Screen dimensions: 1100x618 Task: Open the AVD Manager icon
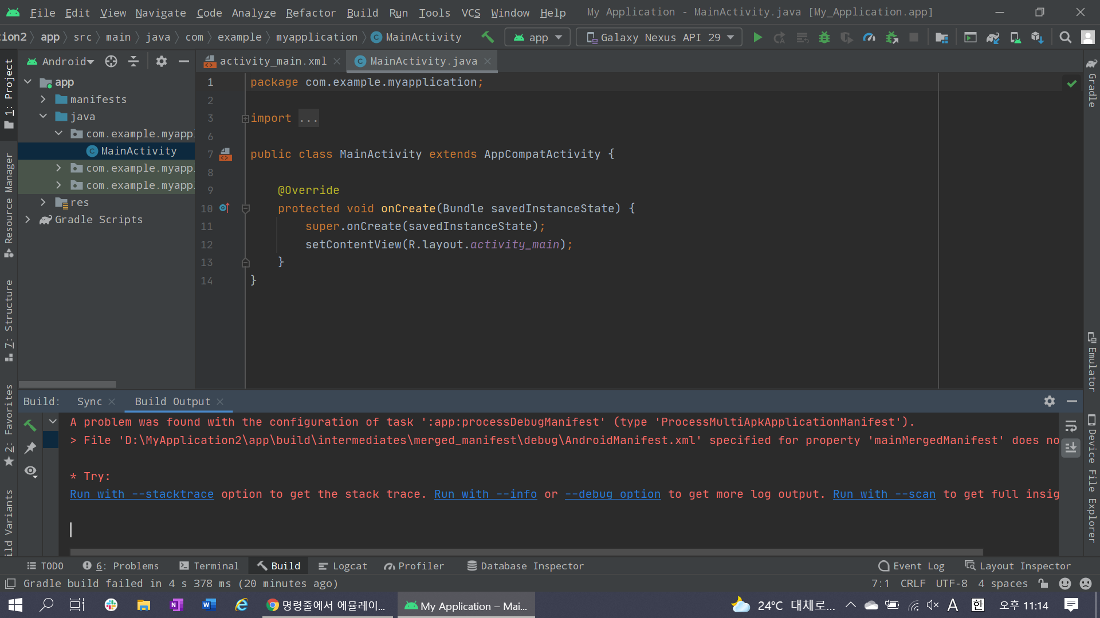1015,38
